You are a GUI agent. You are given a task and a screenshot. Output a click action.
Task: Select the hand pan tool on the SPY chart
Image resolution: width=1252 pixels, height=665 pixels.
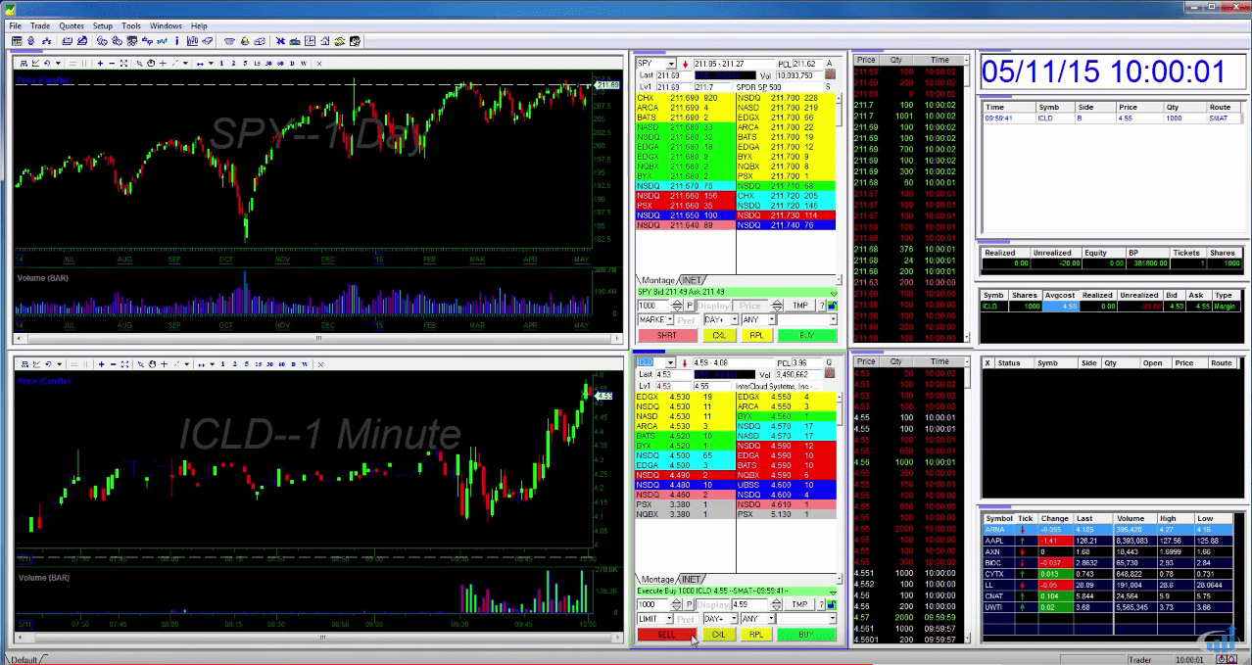[152, 64]
